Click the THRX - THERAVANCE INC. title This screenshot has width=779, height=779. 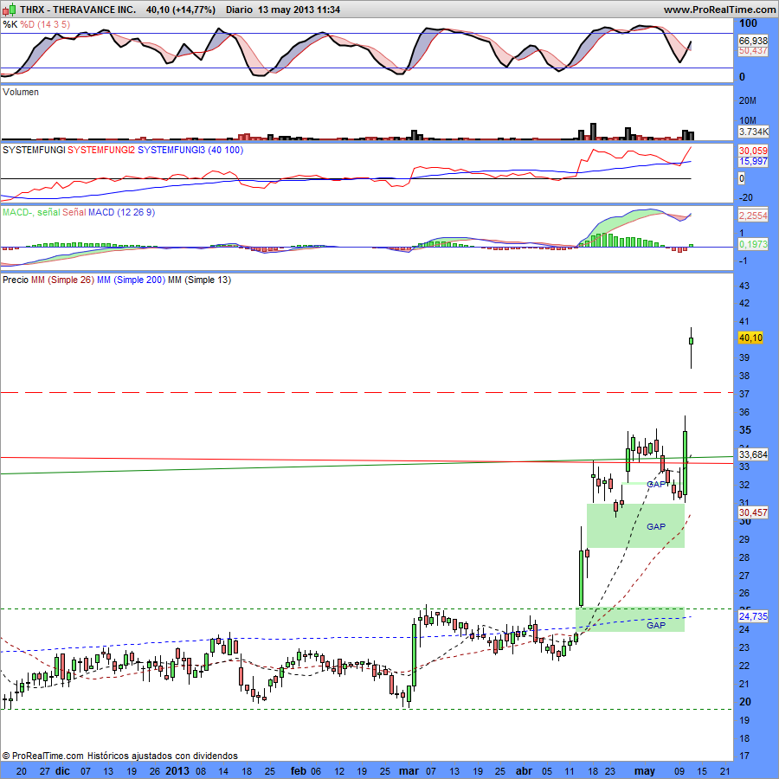pyautogui.click(x=78, y=10)
